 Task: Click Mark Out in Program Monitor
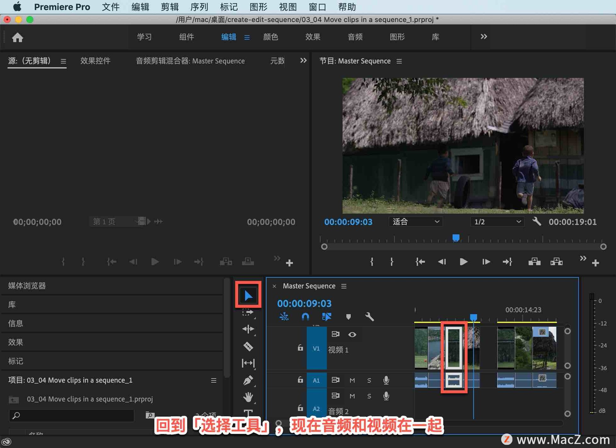392,262
